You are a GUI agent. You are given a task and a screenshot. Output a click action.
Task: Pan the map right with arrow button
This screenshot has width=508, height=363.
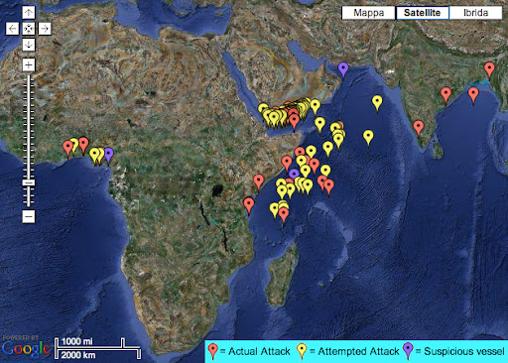(45, 29)
